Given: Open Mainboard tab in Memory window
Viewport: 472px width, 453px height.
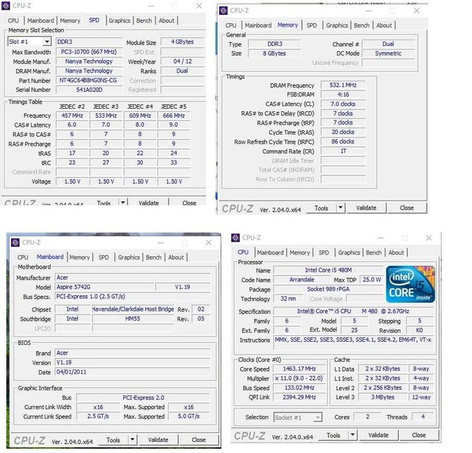Looking at the screenshot, I should 258,25.
